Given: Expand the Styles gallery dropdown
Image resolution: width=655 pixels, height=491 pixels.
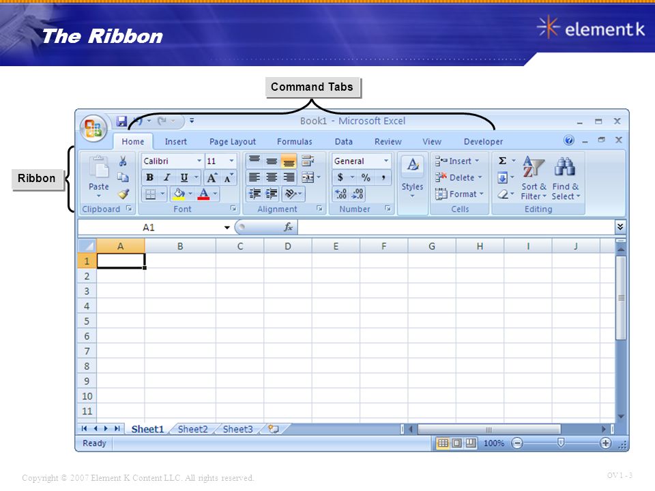Looking at the screenshot, I should (412, 196).
